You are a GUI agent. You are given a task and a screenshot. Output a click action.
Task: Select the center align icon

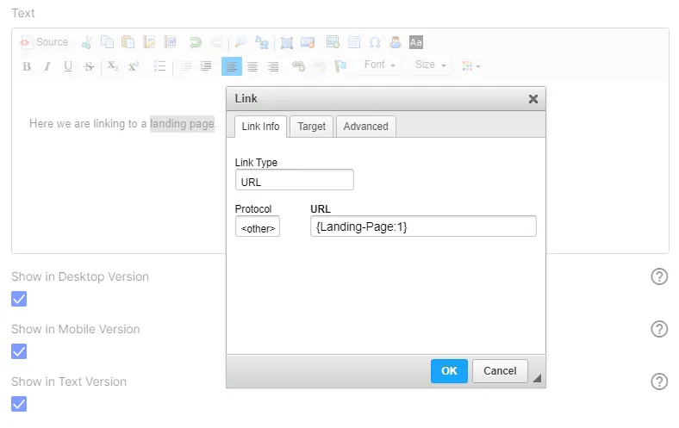(x=252, y=66)
